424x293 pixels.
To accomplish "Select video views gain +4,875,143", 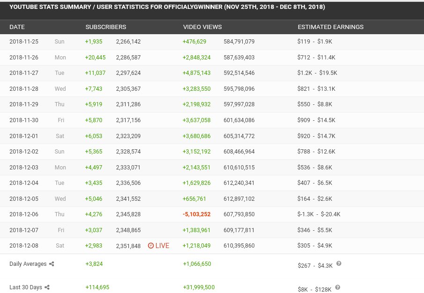I will pyautogui.click(x=197, y=73).
